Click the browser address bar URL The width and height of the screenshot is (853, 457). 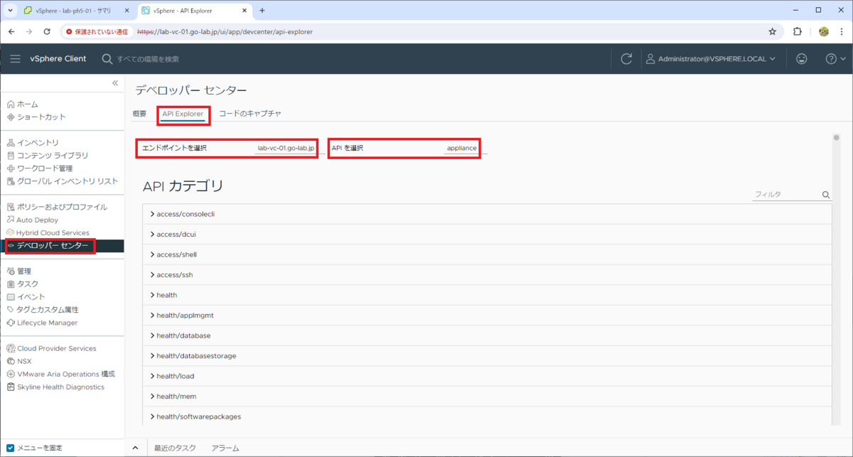tap(225, 31)
